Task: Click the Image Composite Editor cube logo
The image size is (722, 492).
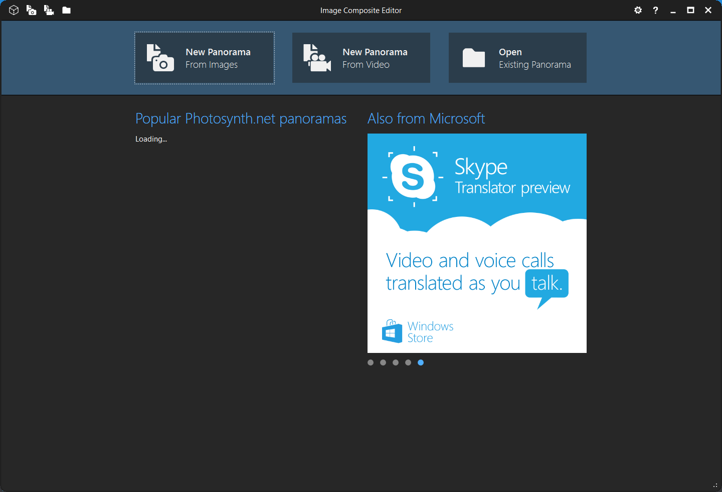Action: (x=14, y=10)
